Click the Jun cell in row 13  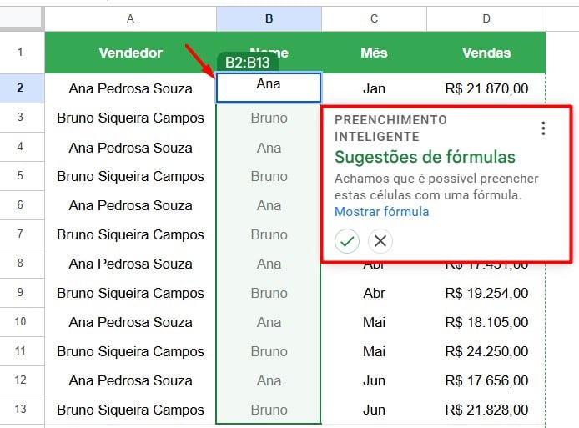(374, 410)
